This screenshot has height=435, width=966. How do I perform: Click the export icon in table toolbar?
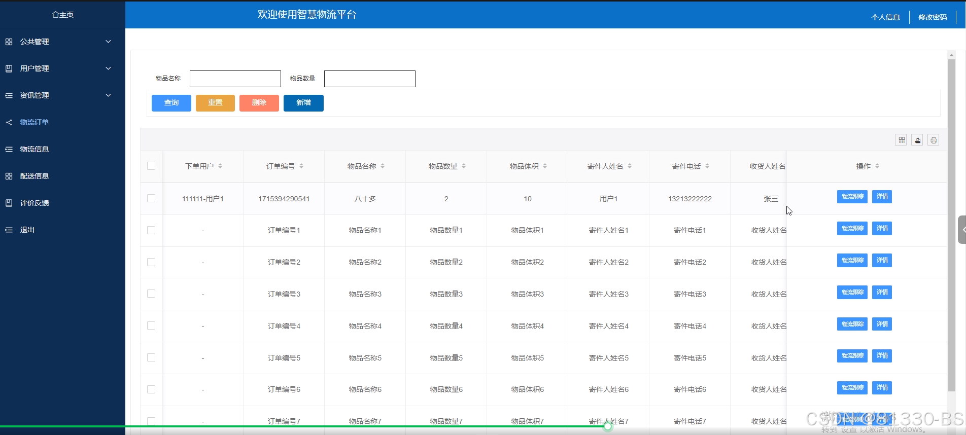917,140
